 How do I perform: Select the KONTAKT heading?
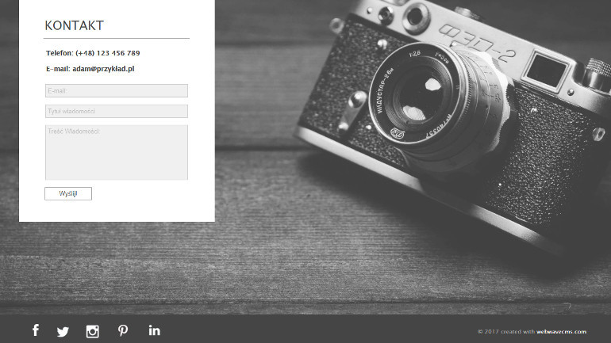coord(74,25)
